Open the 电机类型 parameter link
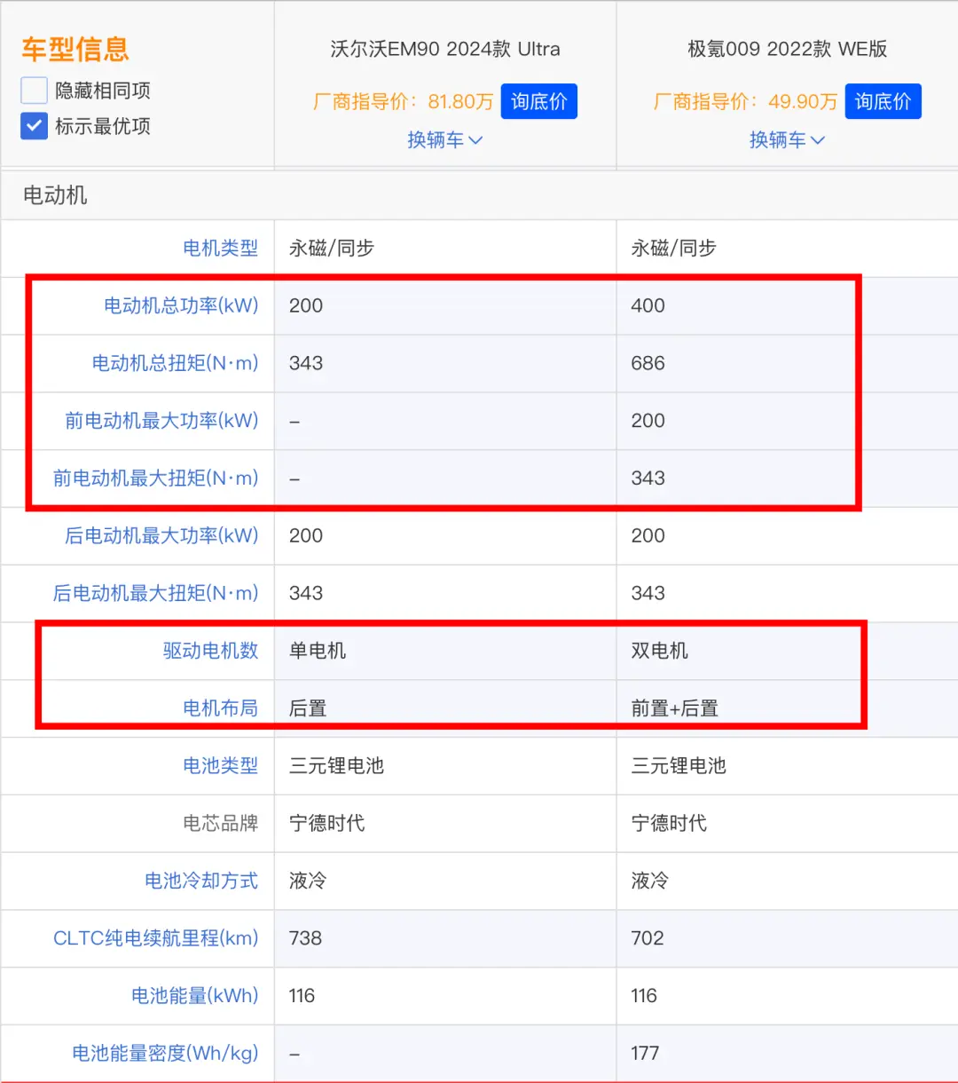The image size is (958, 1083). pos(221,249)
